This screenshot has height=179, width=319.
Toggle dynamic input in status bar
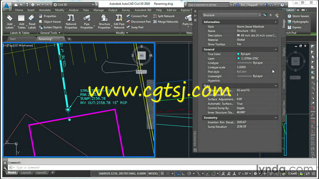178,173
